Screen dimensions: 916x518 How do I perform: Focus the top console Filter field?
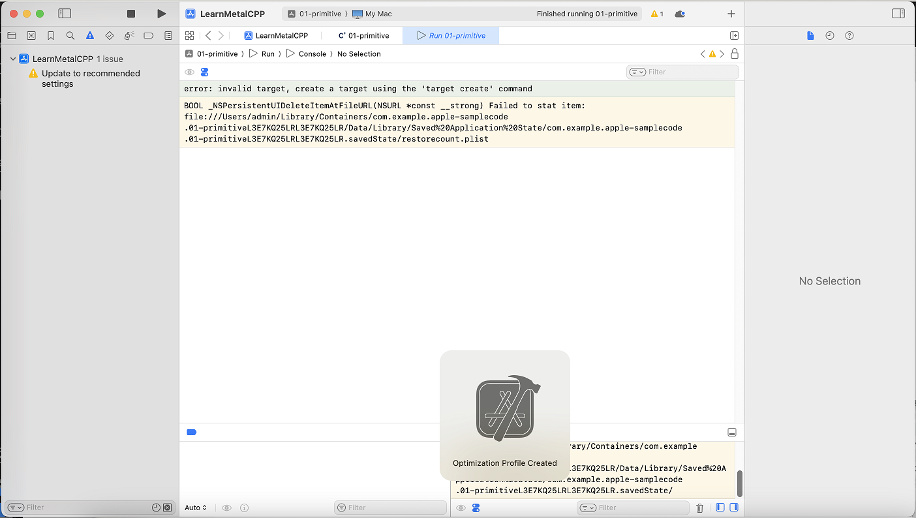pyautogui.click(x=682, y=72)
